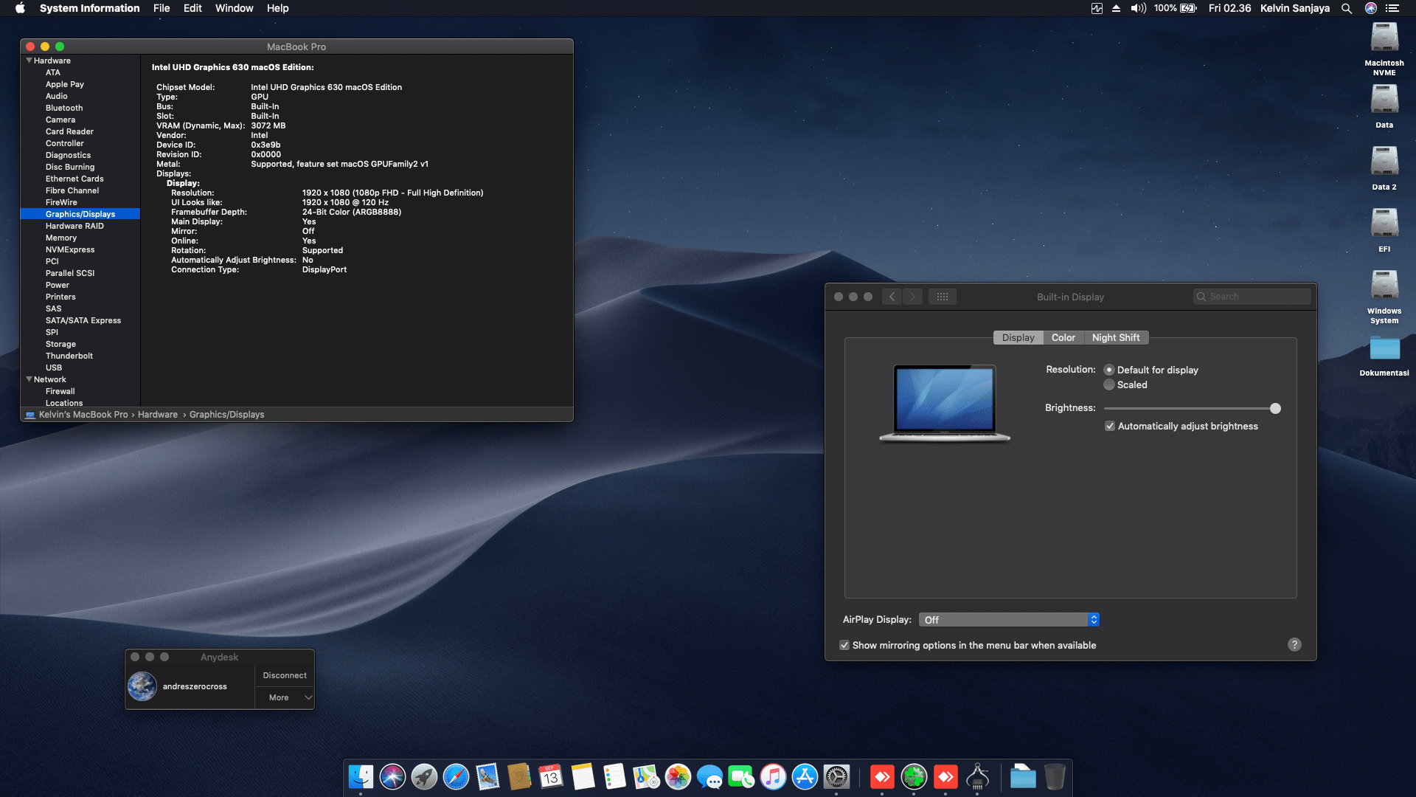Collapse the Hardware tree section
This screenshot has width=1416, height=797.
[29, 61]
